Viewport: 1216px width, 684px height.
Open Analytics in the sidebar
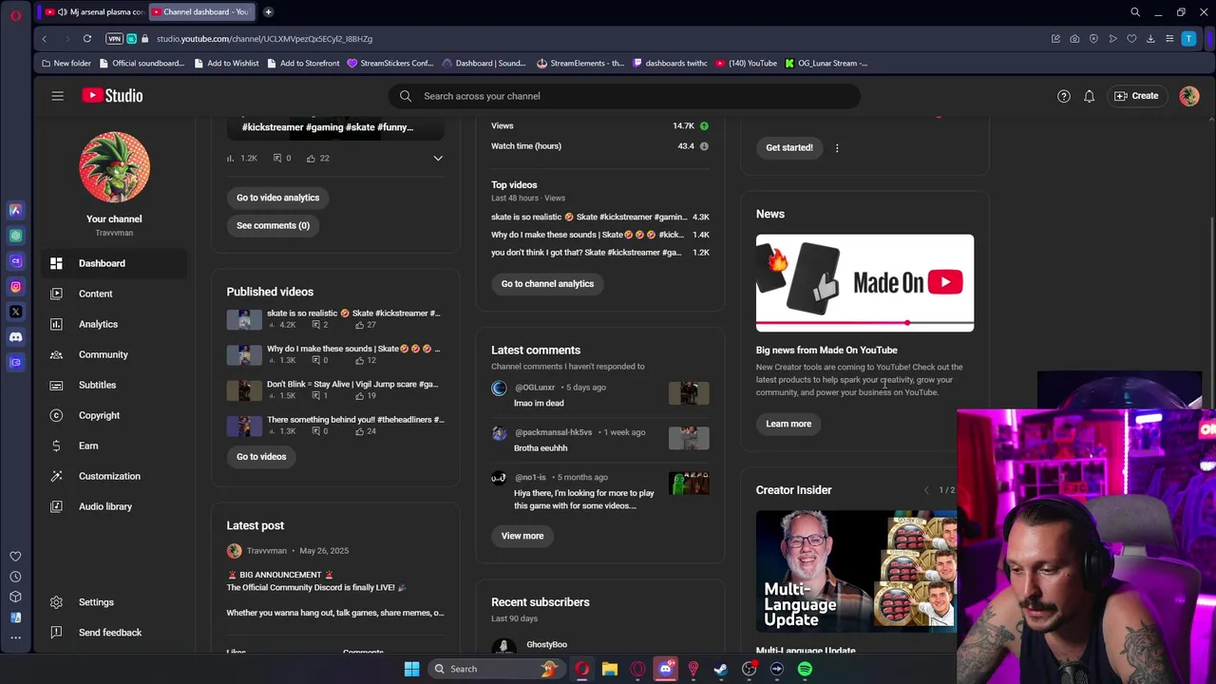114,324
